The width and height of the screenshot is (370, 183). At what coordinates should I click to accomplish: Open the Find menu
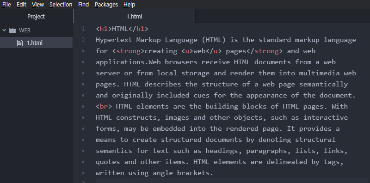(84, 5)
